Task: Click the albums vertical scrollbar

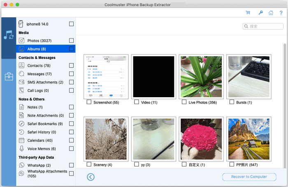Action: point(285,105)
